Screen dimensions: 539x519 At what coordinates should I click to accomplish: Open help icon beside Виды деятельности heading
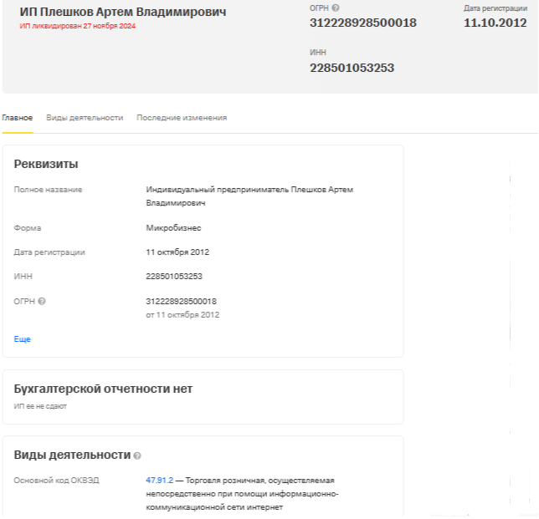[x=137, y=455]
